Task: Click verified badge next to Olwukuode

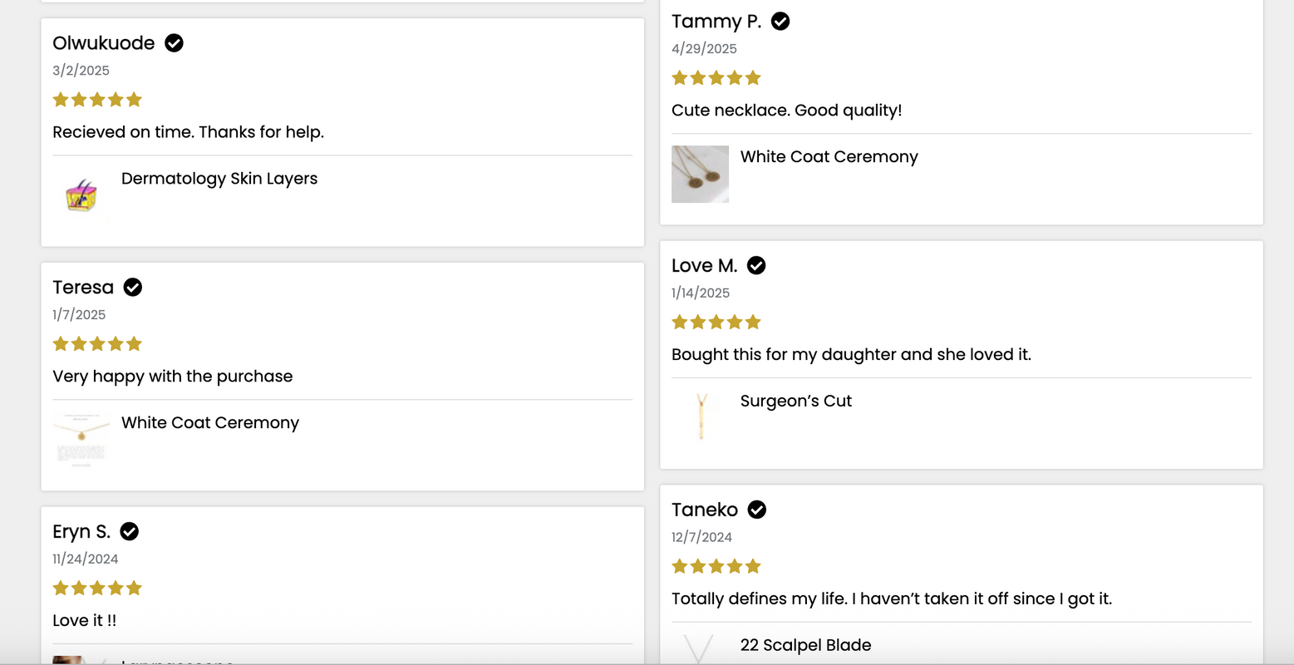Action: point(174,43)
